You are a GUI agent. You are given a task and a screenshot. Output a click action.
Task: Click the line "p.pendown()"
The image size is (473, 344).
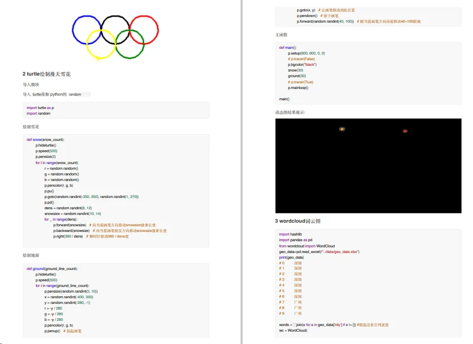pyautogui.click(x=307, y=16)
